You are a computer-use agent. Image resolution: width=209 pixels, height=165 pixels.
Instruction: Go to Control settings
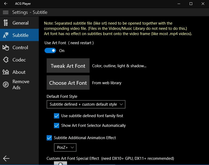(x=19, y=48)
